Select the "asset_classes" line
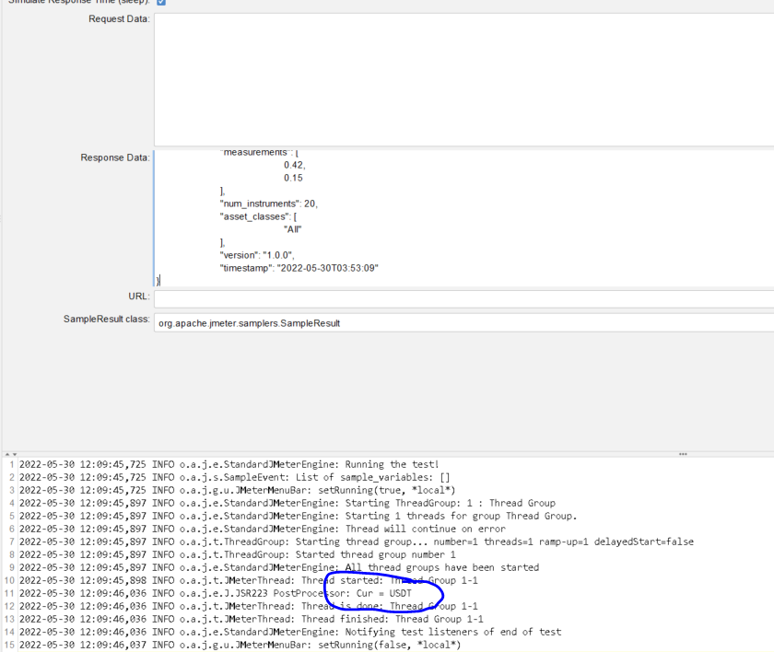Image resolution: width=774 pixels, height=652 pixels. click(258, 216)
